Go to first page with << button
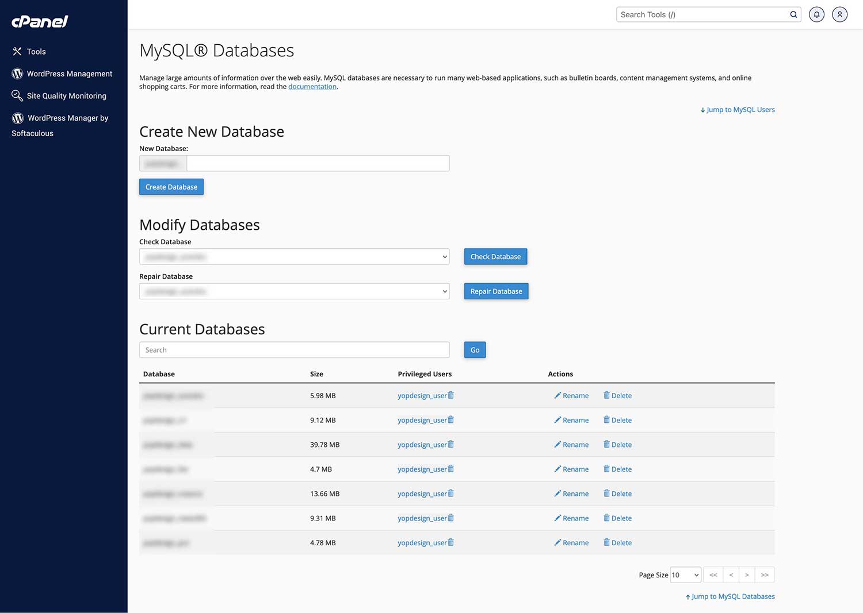Screen dimensions: 863x613 713,575
